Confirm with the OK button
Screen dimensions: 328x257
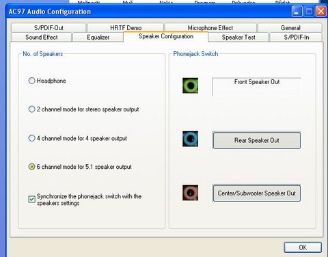point(303,247)
